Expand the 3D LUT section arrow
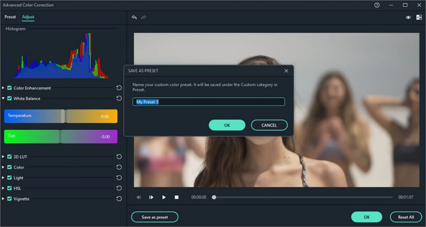Screen dimensions: 426x227 click(3, 157)
